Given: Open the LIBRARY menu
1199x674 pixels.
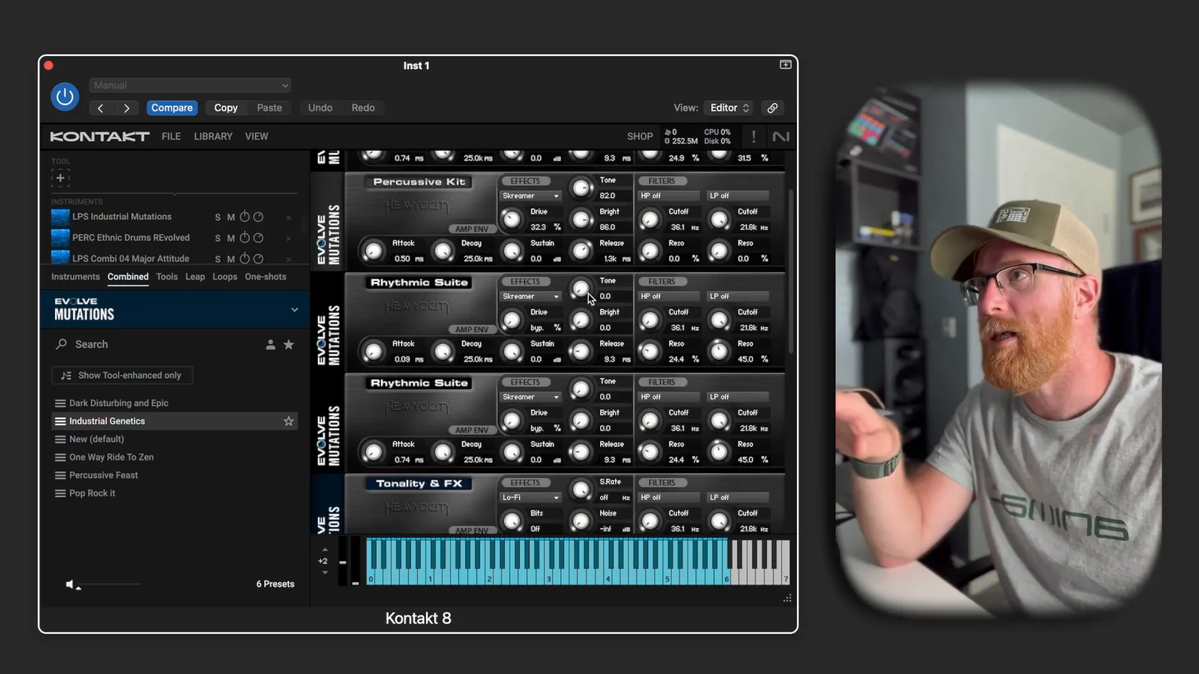Looking at the screenshot, I should pyautogui.click(x=213, y=137).
